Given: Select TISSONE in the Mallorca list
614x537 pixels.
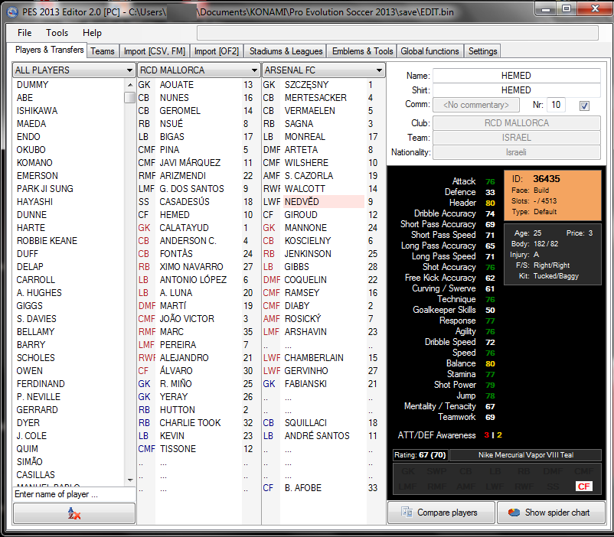Looking at the screenshot, I should tap(178, 449).
